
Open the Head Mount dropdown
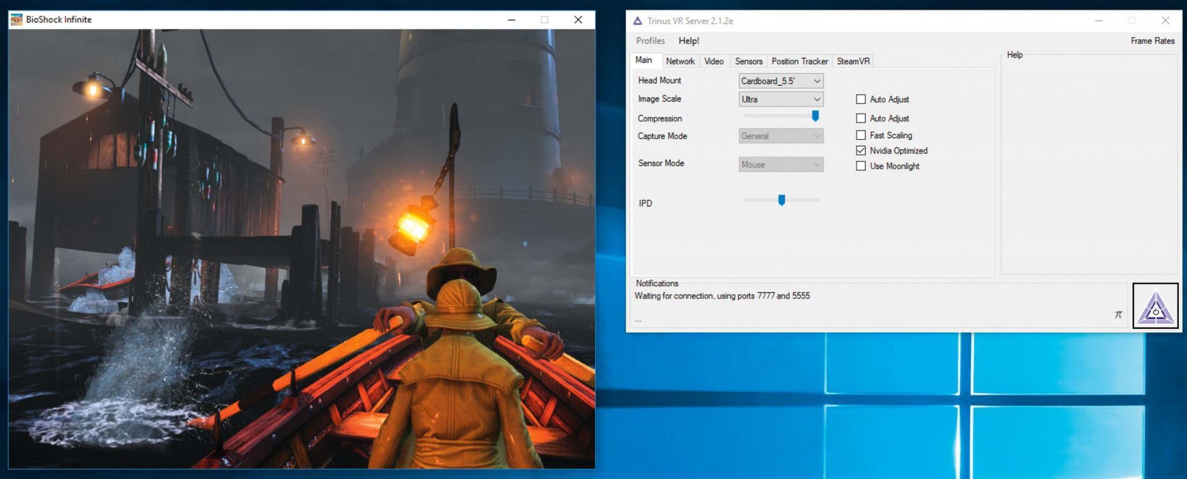(781, 81)
